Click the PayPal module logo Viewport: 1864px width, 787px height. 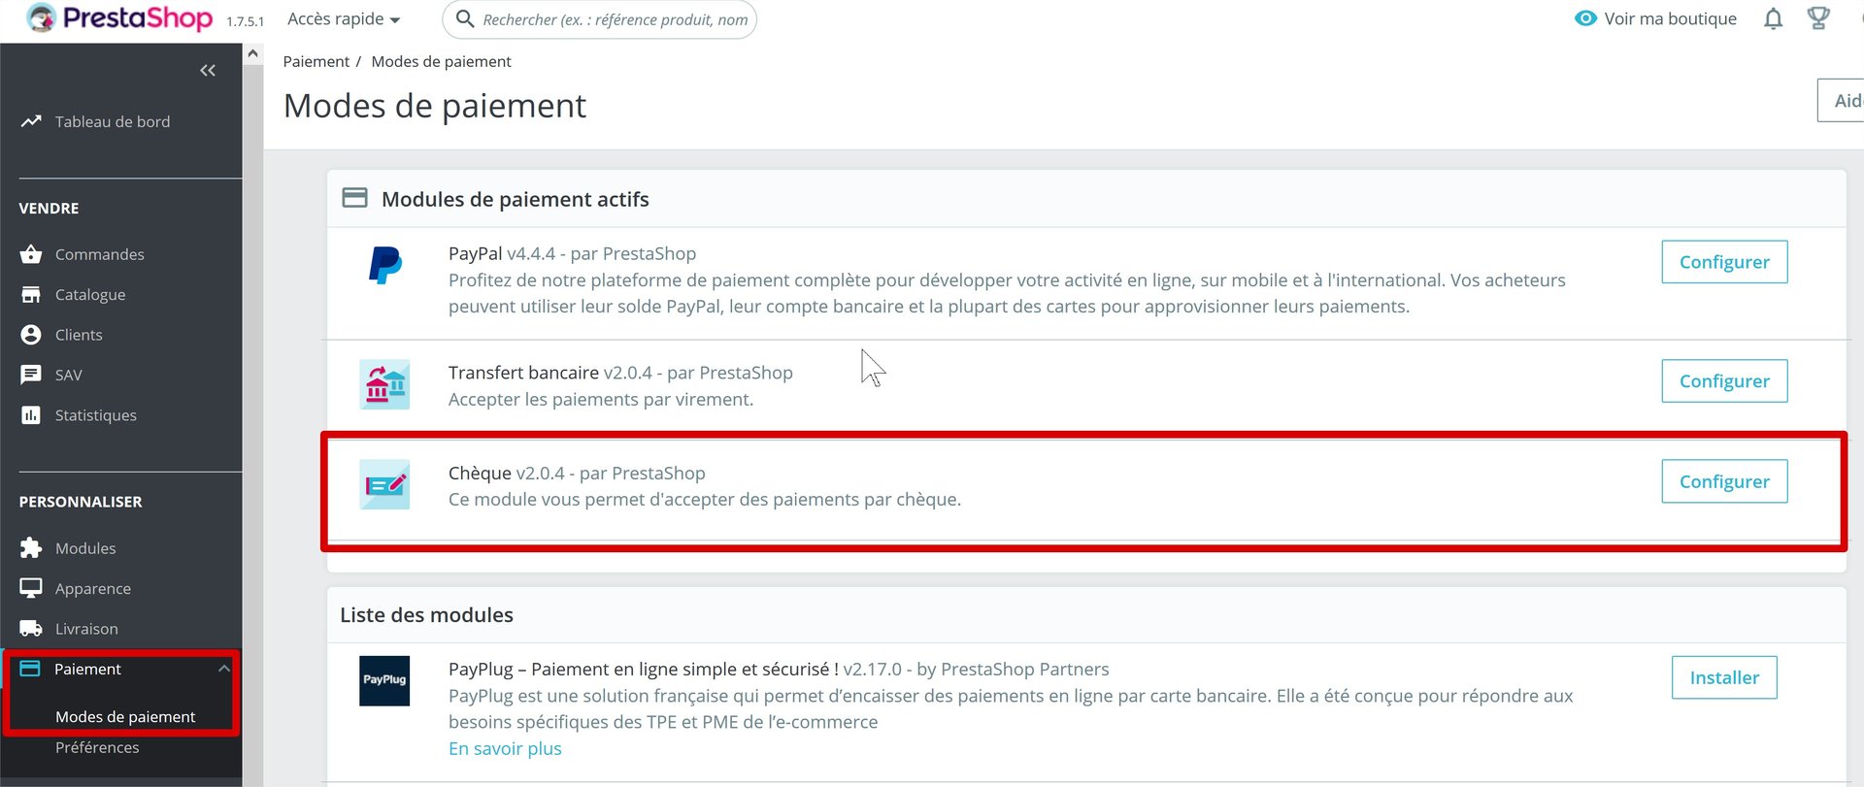point(385,265)
